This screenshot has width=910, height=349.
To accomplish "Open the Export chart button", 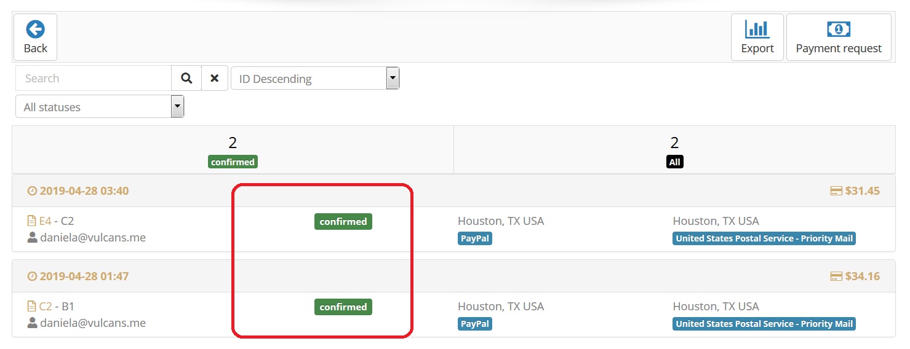I will click(x=757, y=37).
